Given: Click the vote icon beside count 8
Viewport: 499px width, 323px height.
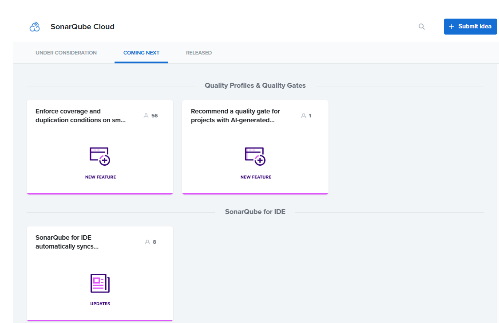Looking at the screenshot, I should coord(147,242).
